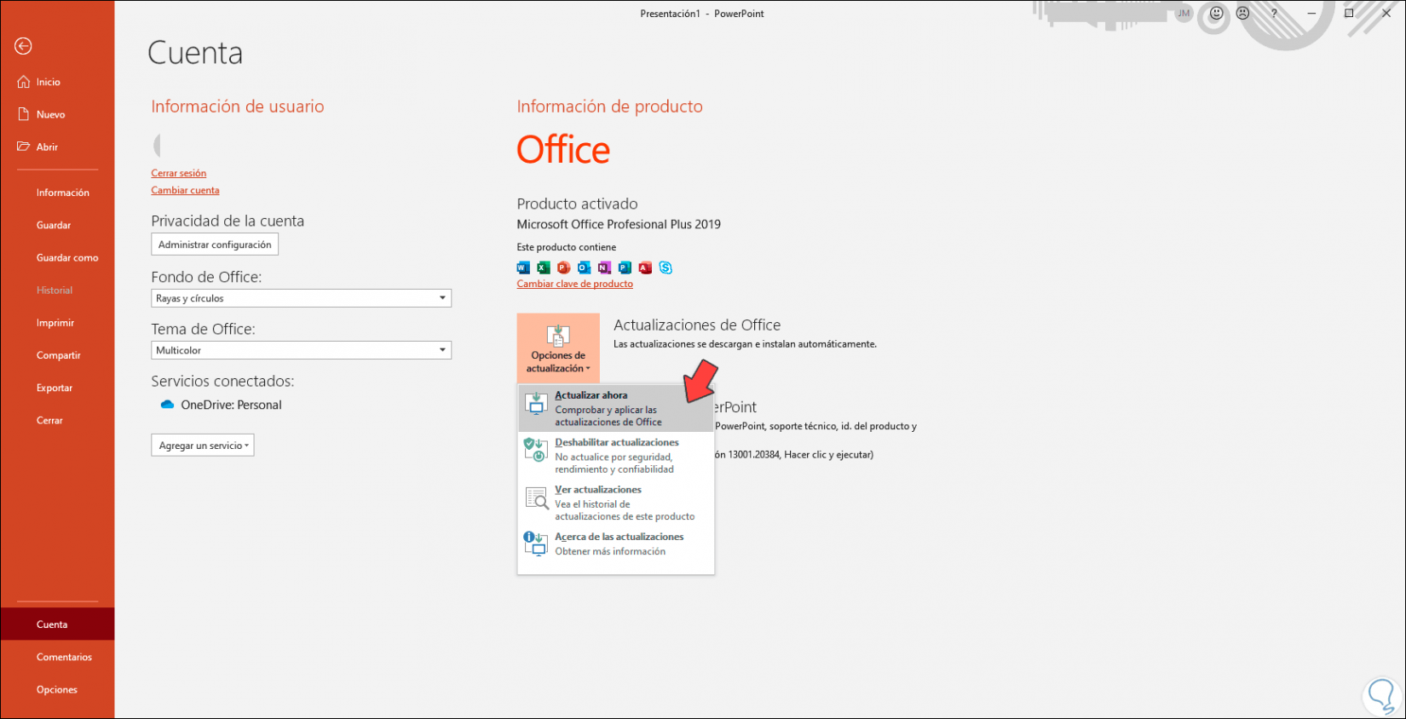Click the Producto activado text

click(577, 204)
